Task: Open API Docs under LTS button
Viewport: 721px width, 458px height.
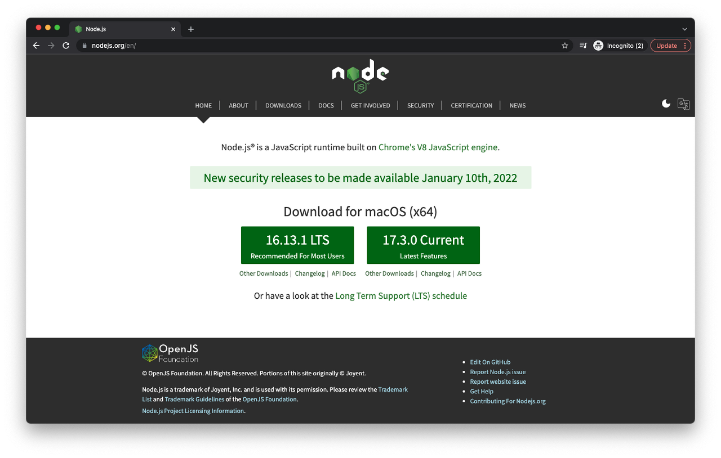Action: click(344, 273)
